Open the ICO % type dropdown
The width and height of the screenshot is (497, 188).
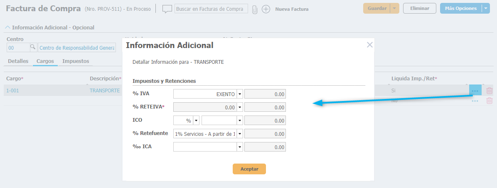point(196,121)
